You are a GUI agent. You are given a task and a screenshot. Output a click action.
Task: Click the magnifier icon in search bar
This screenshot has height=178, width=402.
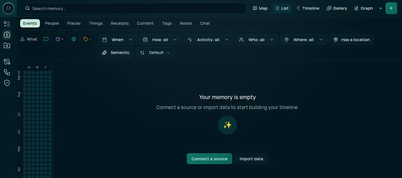[27, 8]
